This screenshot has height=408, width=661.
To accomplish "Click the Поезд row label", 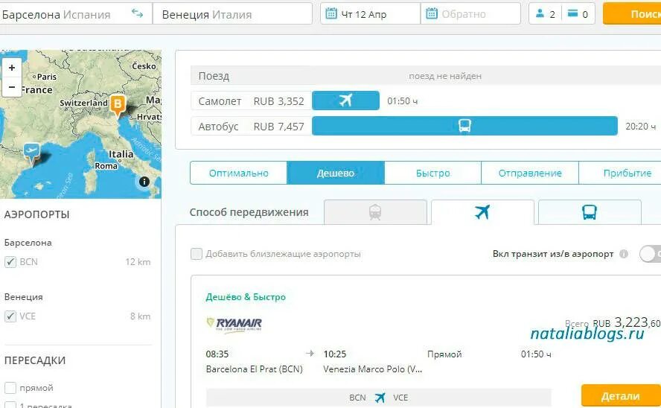I will point(214,76).
